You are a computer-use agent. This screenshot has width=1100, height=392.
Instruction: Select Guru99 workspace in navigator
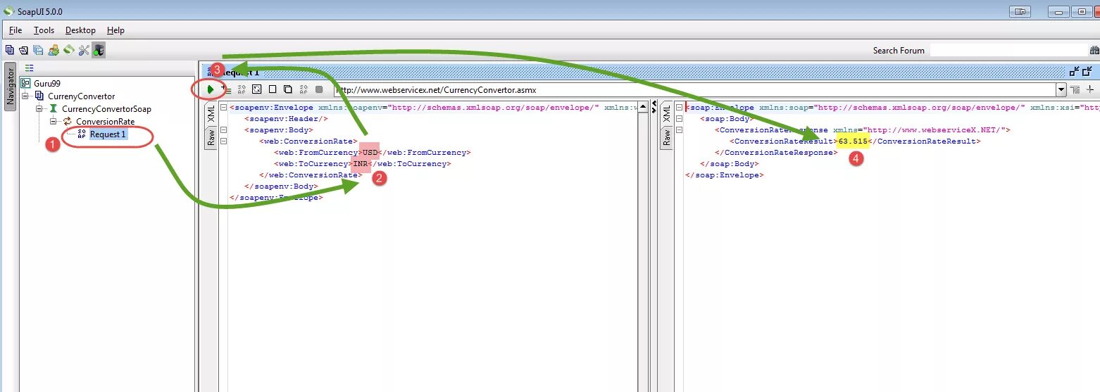tap(46, 83)
